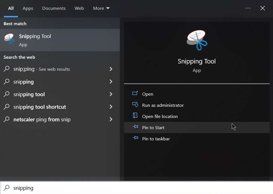Click the Pin to taskbar pin icon
The image size is (273, 194).
tap(135, 138)
